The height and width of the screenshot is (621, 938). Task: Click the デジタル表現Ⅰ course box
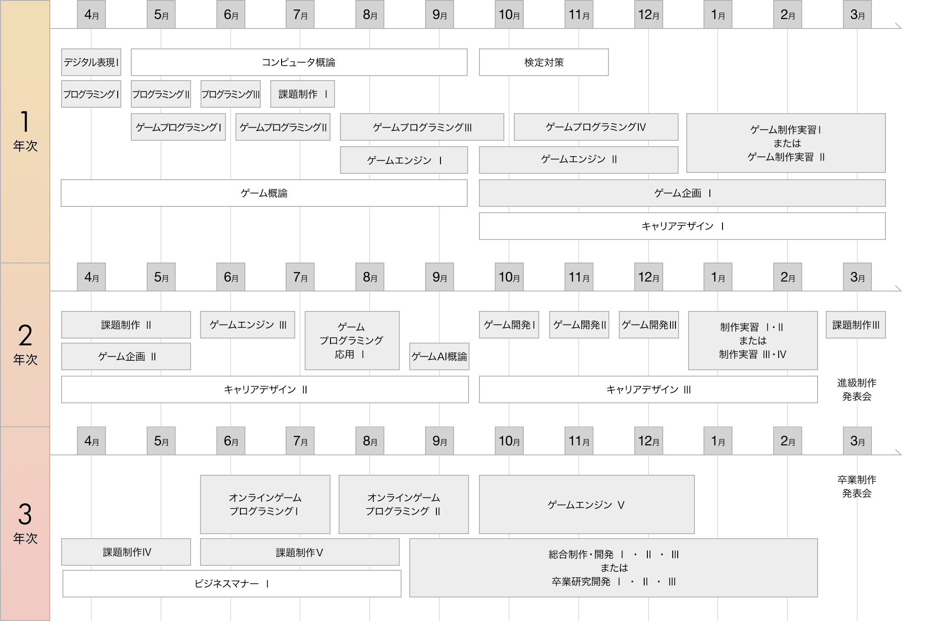pyautogui.click(x=91, y=62)
